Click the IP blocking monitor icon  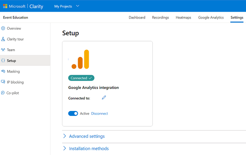click(x=3, y=82)
